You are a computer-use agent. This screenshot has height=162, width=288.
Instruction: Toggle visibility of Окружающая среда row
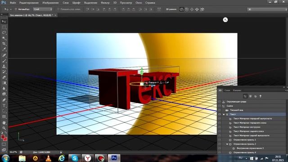[220, 102]
